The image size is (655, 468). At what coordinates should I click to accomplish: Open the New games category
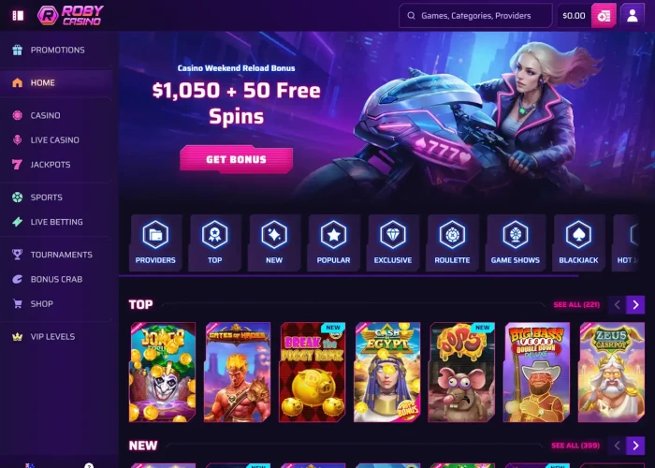(x=274, y=242)
